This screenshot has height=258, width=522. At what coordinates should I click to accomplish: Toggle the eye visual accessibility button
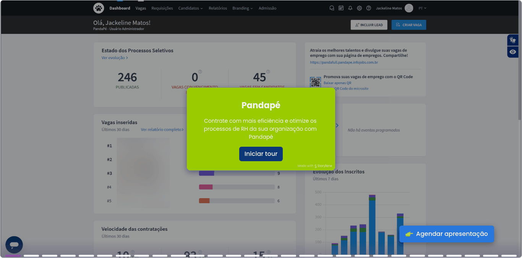(512, 52)
